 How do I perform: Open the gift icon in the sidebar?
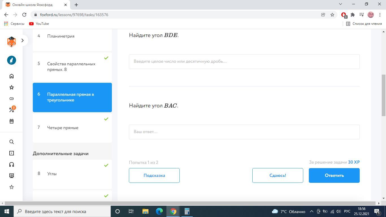pyautogui.click(x=12, y=121)
